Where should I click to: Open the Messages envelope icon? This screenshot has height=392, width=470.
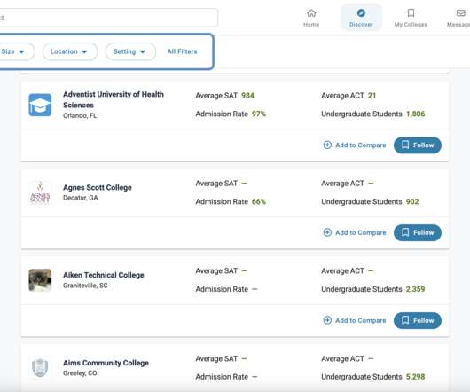click(461, 13)
